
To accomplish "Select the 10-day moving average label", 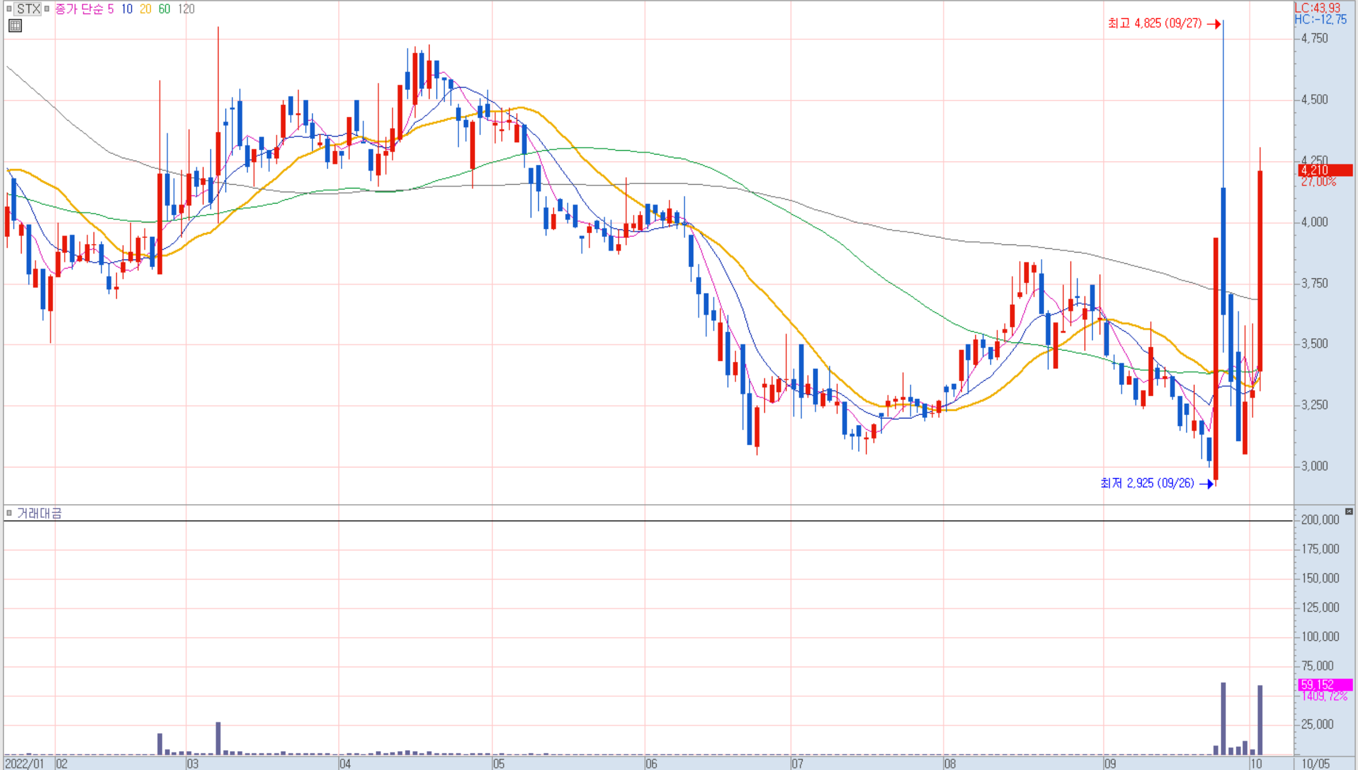I will point(126,9).
